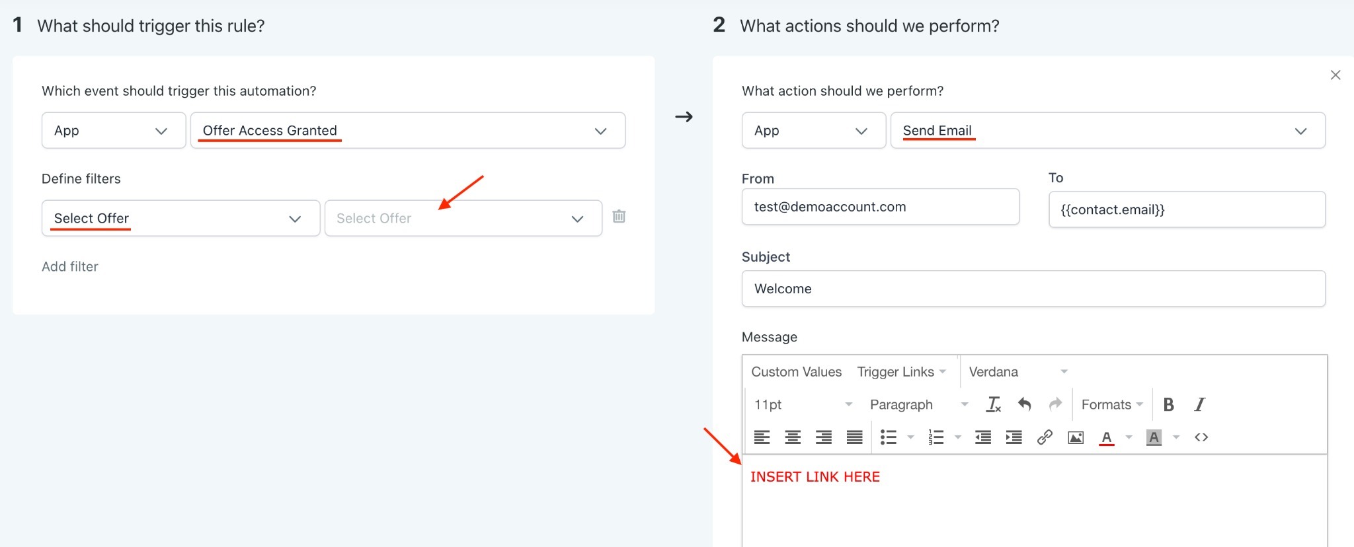Screen dimensions: 1354x547
Task: Toggle italic formatting
Action: click(x=1199, y=404)
